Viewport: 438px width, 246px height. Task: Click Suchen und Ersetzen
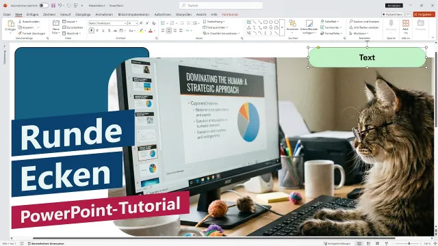364,21
